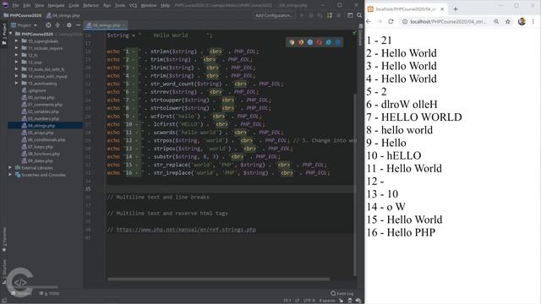Open the Navigate menu
Image resolution: width=541 pixels, height=304 pixels.
(57, 5)
